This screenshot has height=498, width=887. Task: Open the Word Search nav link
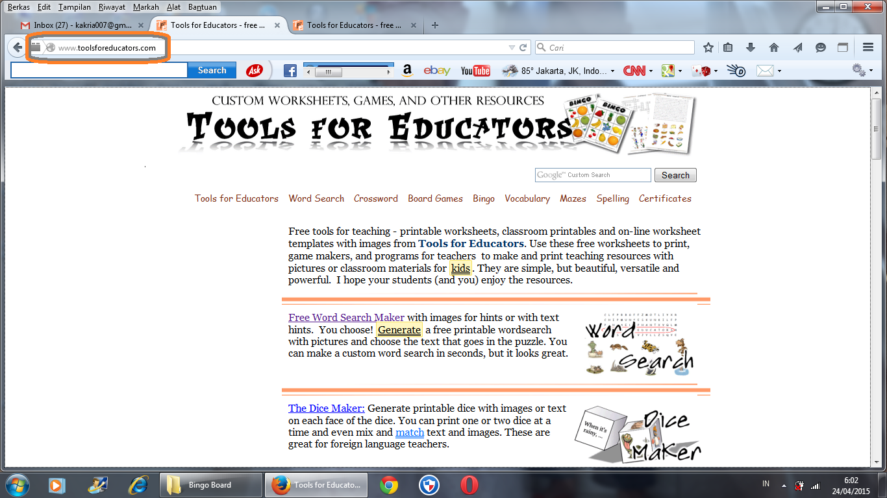coord(316,198)
